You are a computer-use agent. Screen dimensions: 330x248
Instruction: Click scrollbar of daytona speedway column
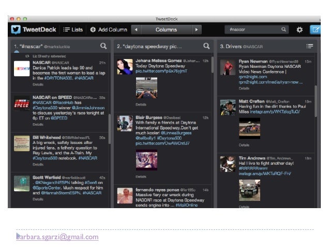pos(213,65)
